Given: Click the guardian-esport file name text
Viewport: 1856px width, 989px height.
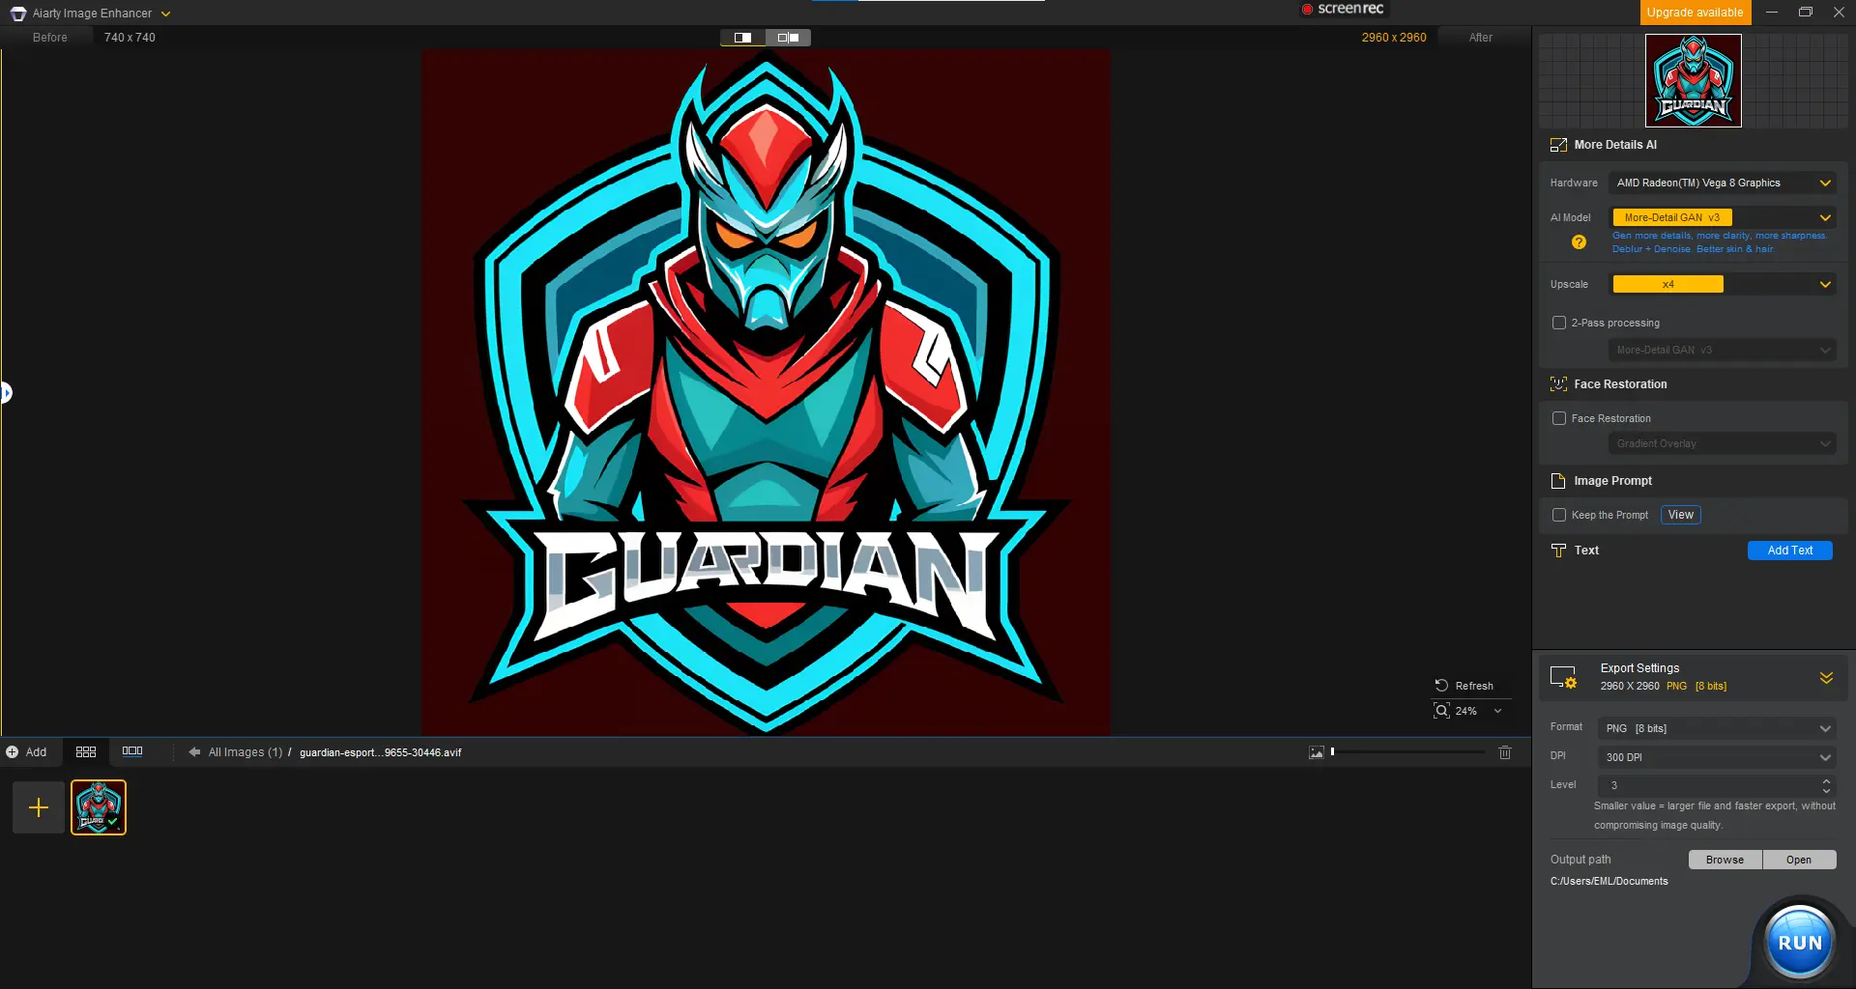Looking at the screenshot, I should pos(380,752).
